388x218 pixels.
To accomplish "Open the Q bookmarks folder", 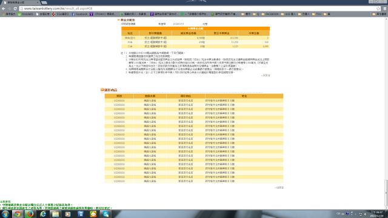I will [256, 14].
